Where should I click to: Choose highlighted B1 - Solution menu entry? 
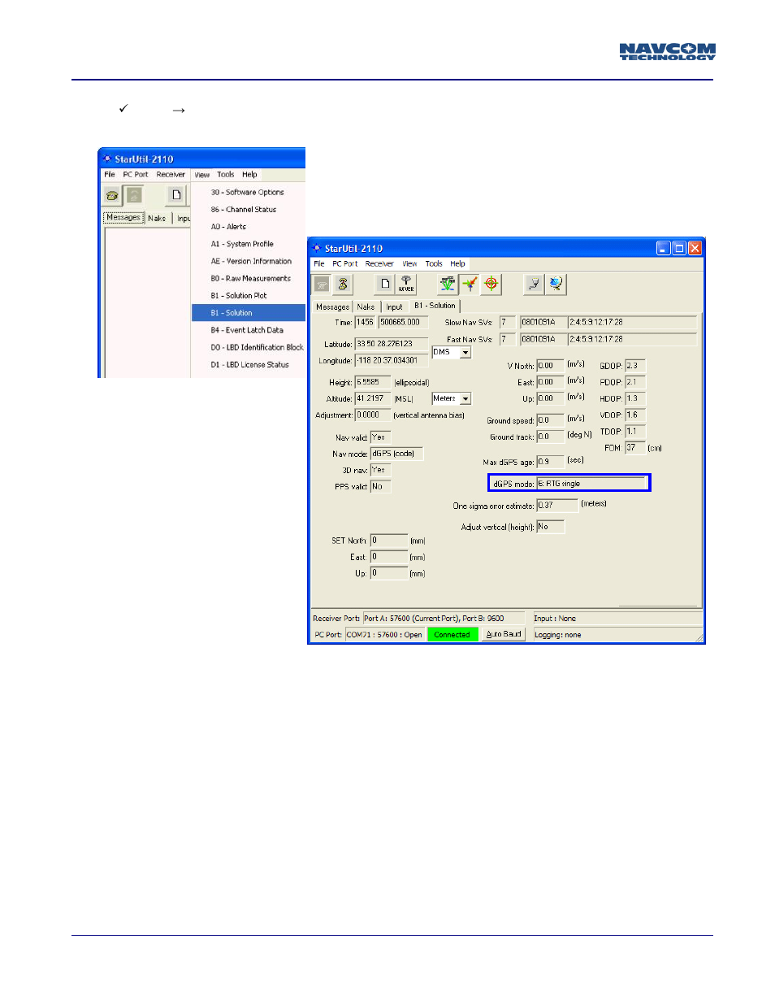pyautogui.click(x=249, y=313)
